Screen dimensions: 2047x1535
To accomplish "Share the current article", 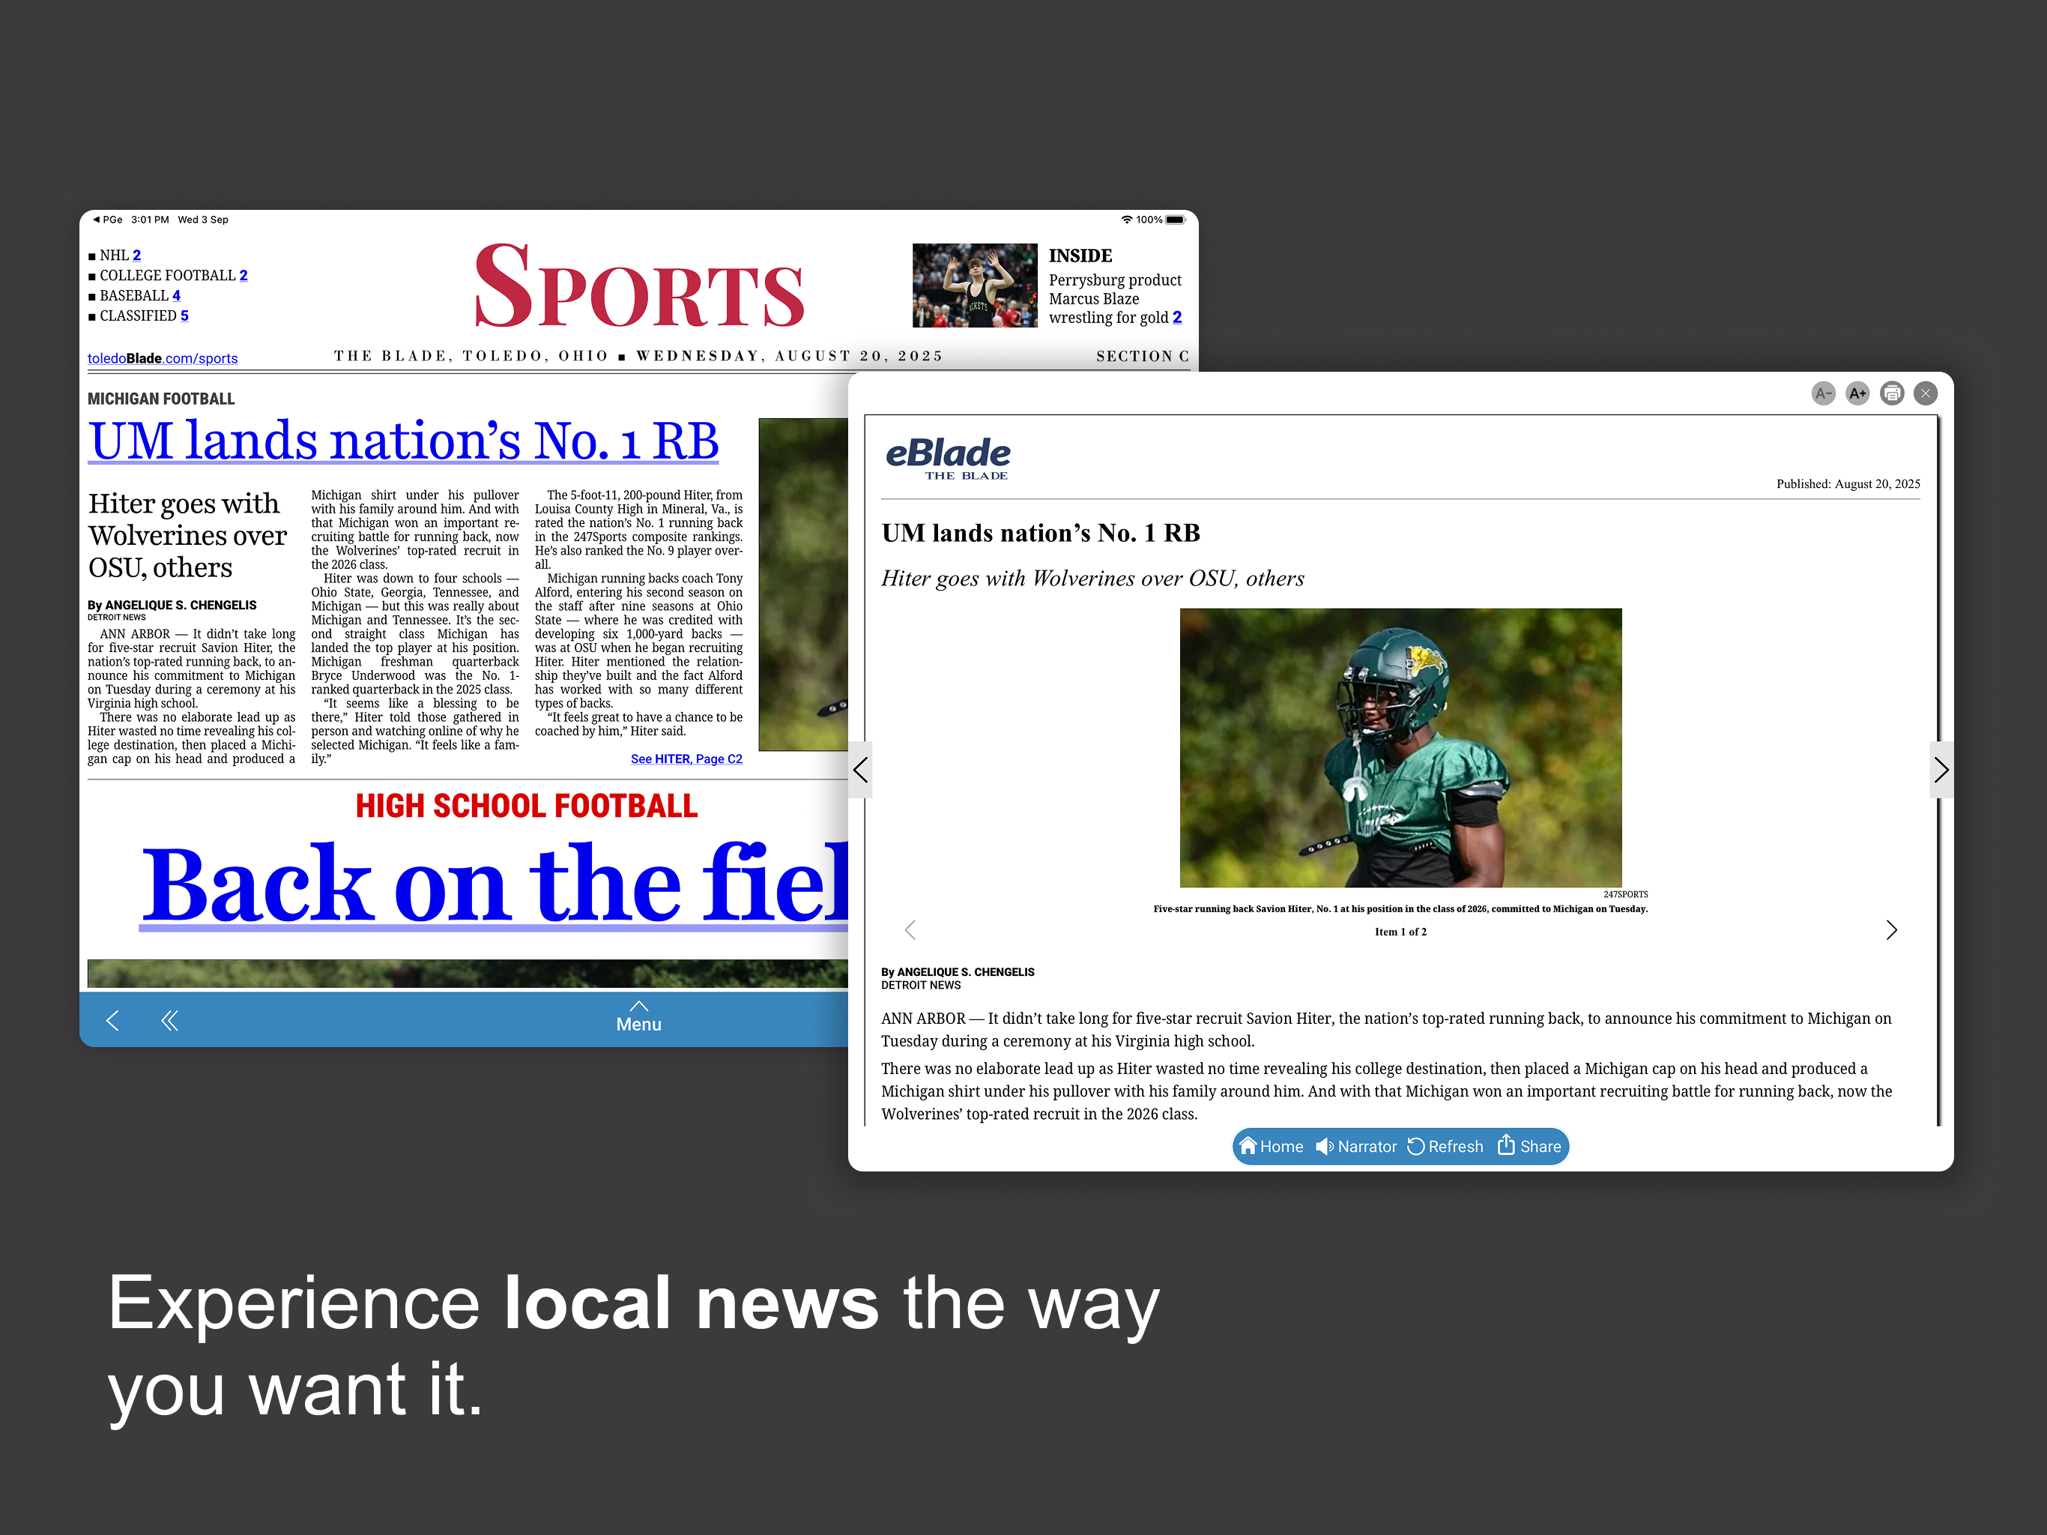I will [x=1529, y=1146].
